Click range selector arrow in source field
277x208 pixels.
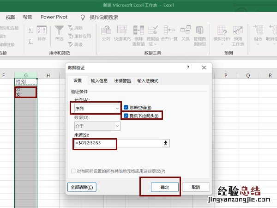point(167,144)
